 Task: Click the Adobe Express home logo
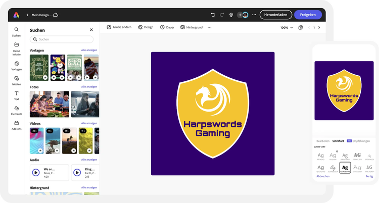(17, 15)
